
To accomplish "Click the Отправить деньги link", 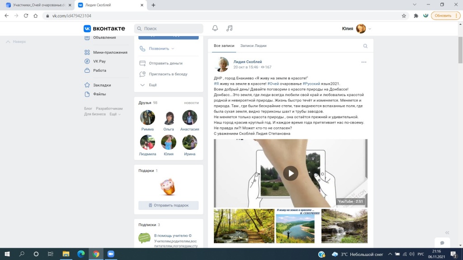I will coord(165,64).
